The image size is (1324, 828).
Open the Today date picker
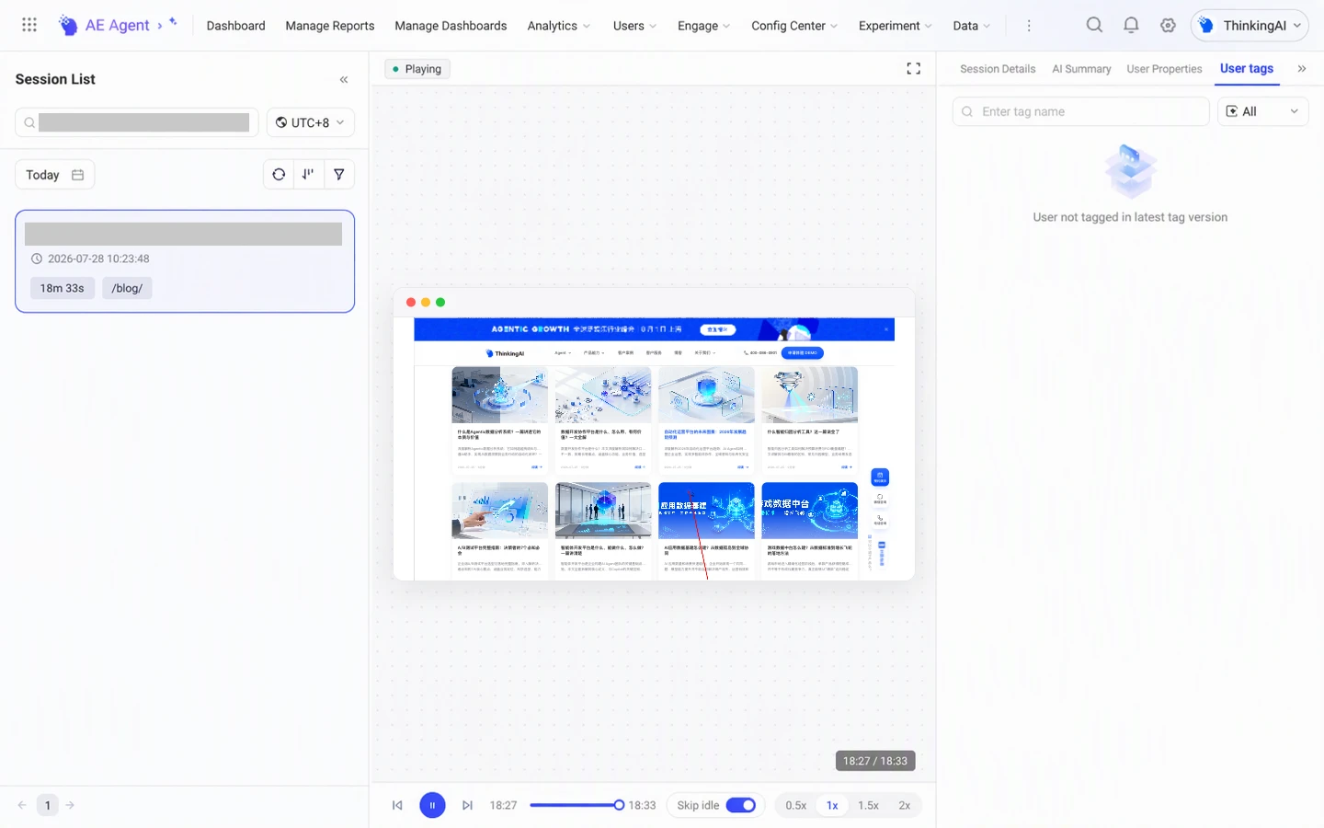click(x=54, y=175)
